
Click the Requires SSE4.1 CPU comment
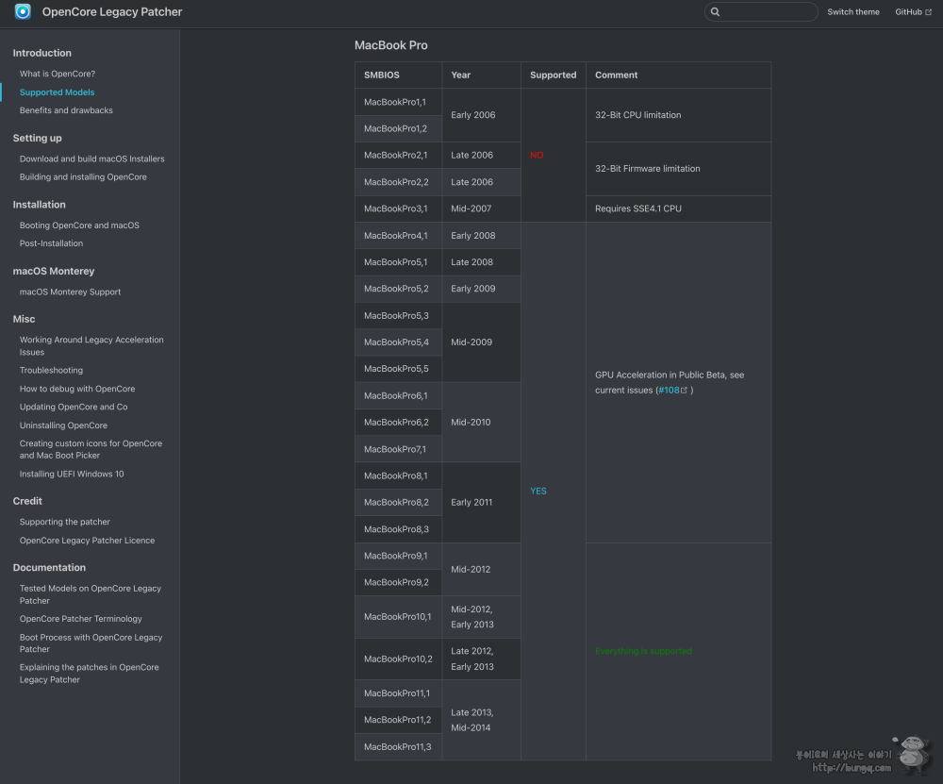pos(678,209)
